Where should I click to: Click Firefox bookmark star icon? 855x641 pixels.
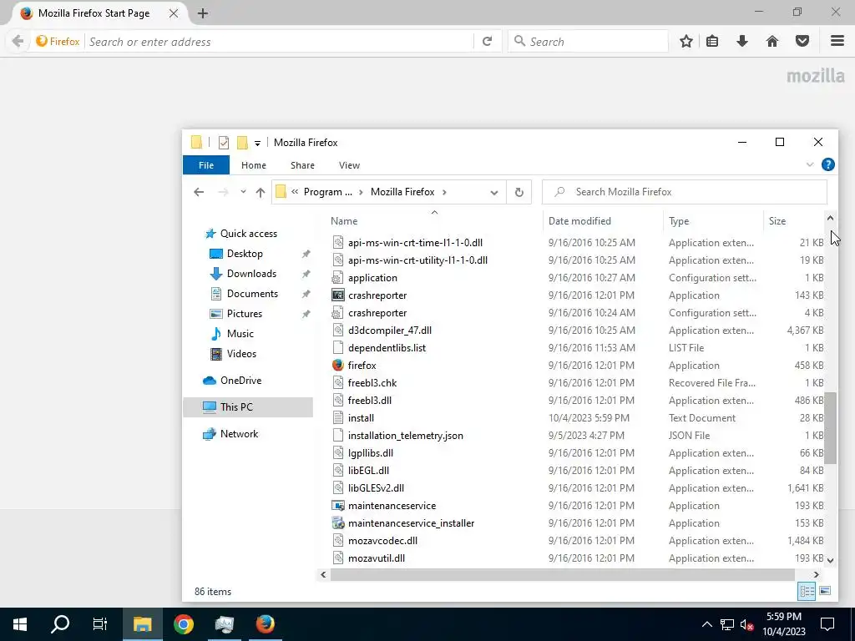[x=686, y=42]
